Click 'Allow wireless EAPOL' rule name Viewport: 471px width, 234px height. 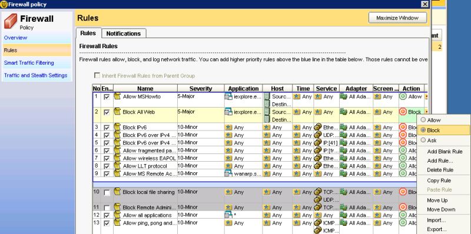pos(150,158)
